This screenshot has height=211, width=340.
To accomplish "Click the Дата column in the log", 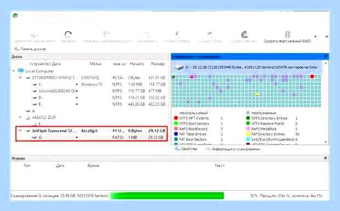I will [60, 166].
